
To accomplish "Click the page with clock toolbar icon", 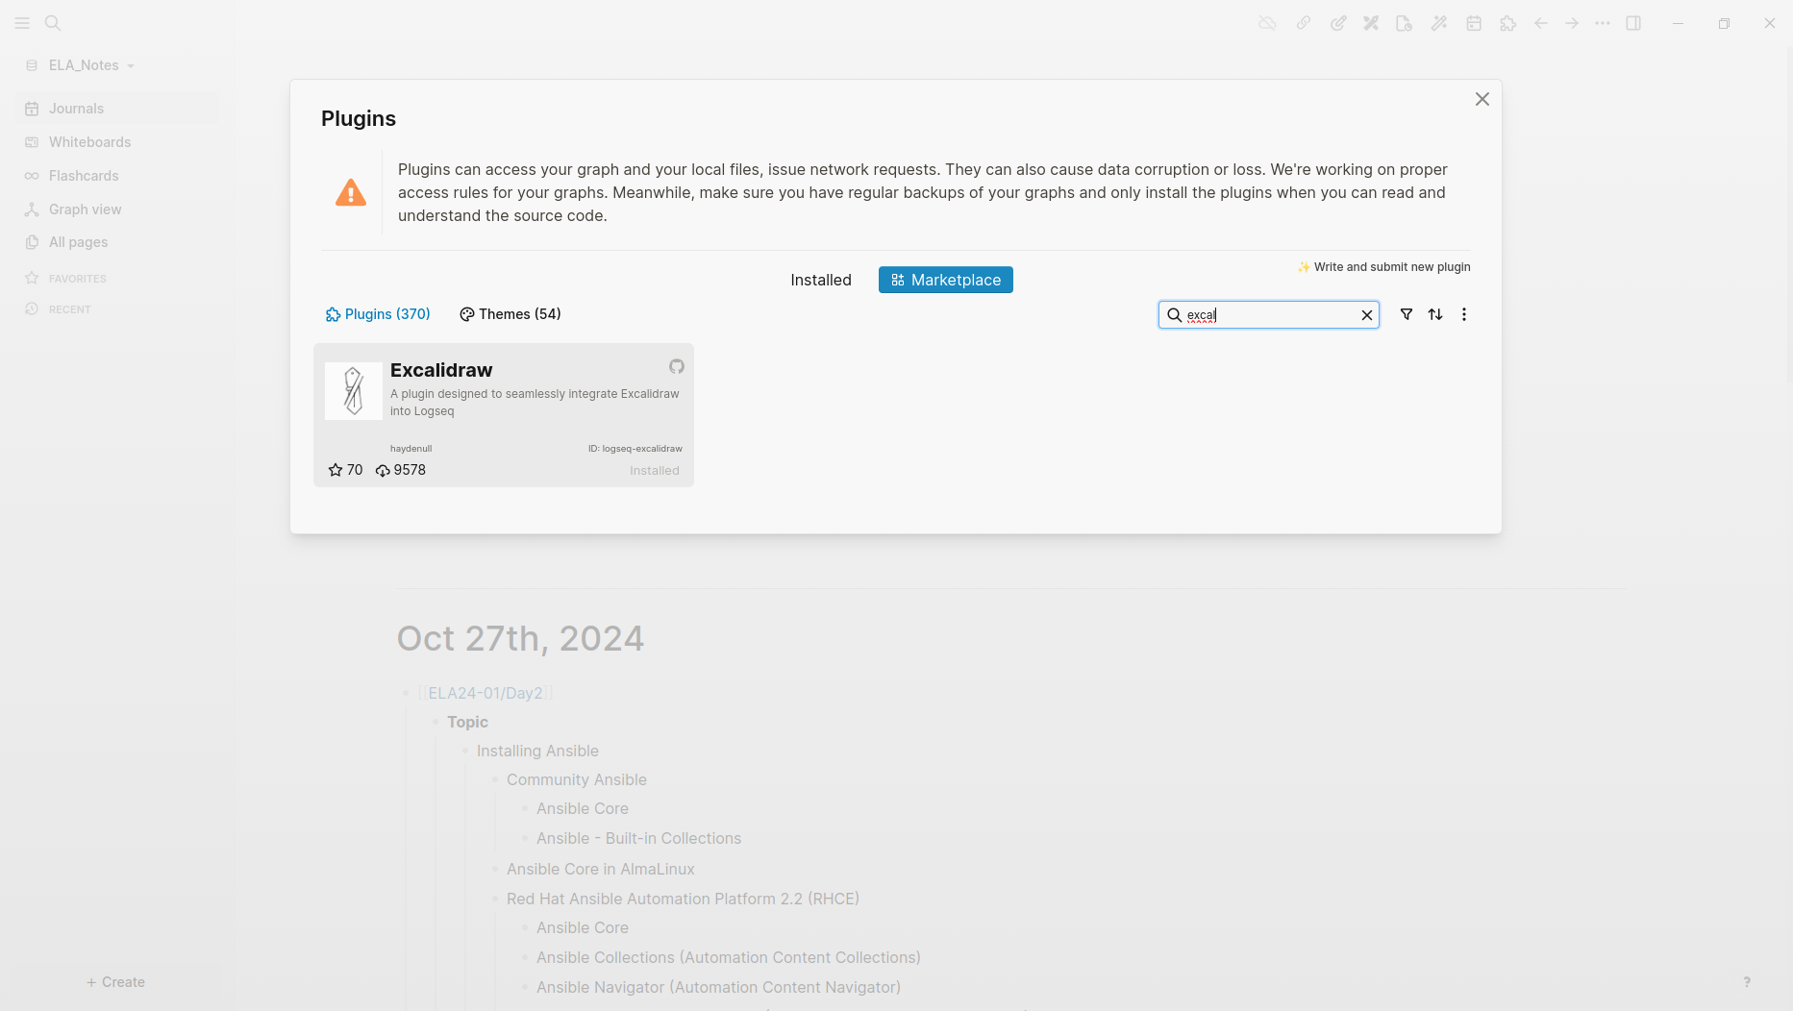I will click(x=1405, y=23).
